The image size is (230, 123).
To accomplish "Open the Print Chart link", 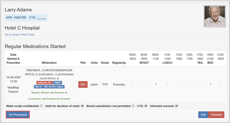I will [x=28, y=35].
